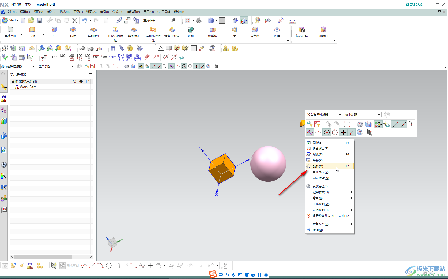
Task: Open the History clock icon in sidebar
Action: tap(4, 165)
